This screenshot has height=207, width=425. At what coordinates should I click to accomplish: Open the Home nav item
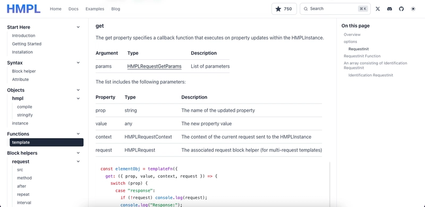point(56,8)
